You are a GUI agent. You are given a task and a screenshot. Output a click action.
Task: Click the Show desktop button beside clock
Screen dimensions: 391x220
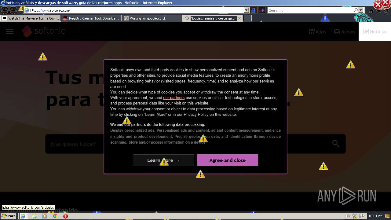tap(387, 216)
